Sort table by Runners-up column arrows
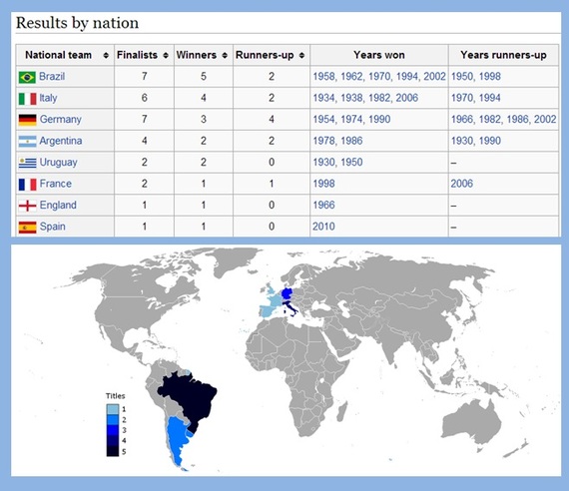 [301, 55]
